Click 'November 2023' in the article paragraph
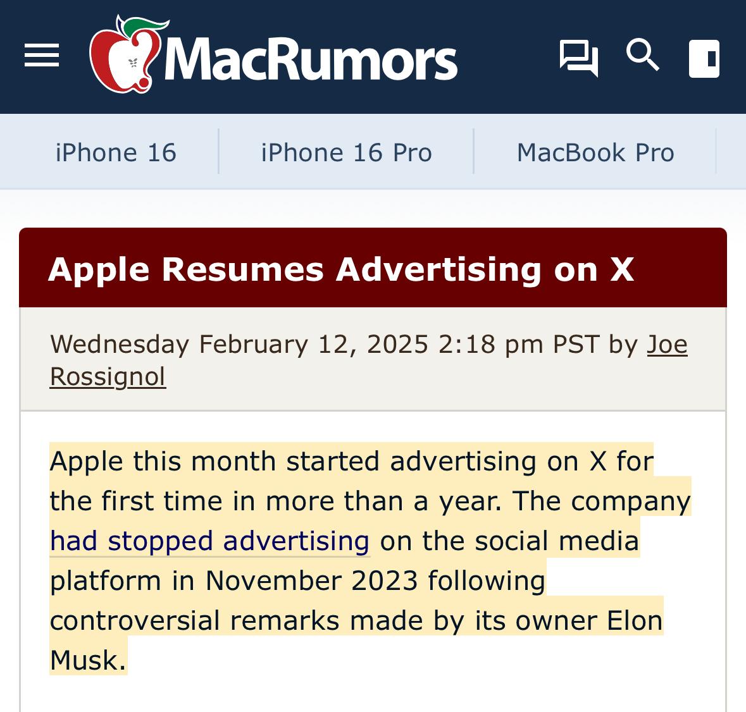This screenshot has height=712, width=746. (x=311, y=580)
